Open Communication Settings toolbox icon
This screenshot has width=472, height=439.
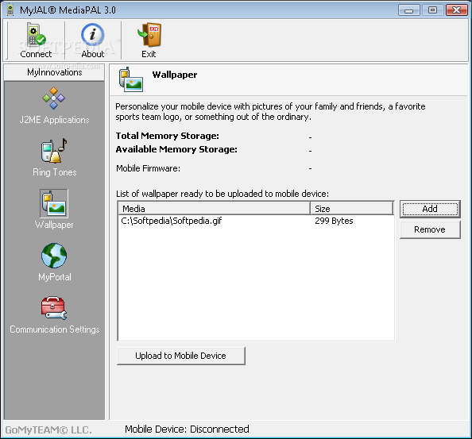(x=54, y=308)
